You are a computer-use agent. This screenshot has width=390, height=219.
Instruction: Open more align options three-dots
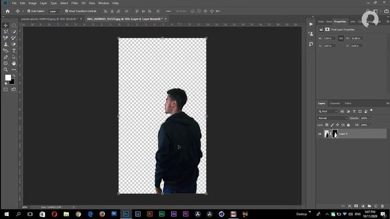[x=168, y=11]
